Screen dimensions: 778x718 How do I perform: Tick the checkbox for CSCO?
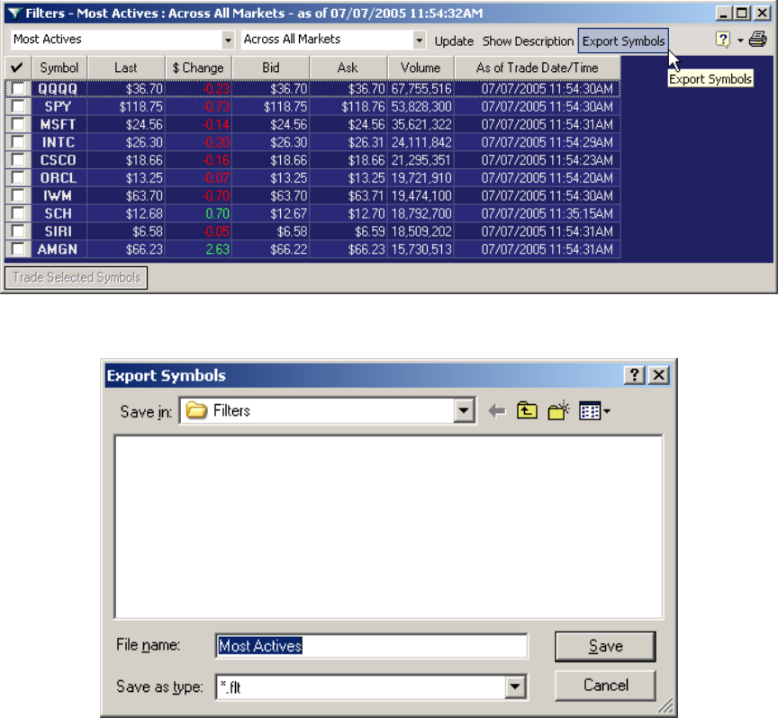(x=18, y=160)
